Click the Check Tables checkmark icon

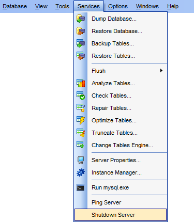(81, 96)
